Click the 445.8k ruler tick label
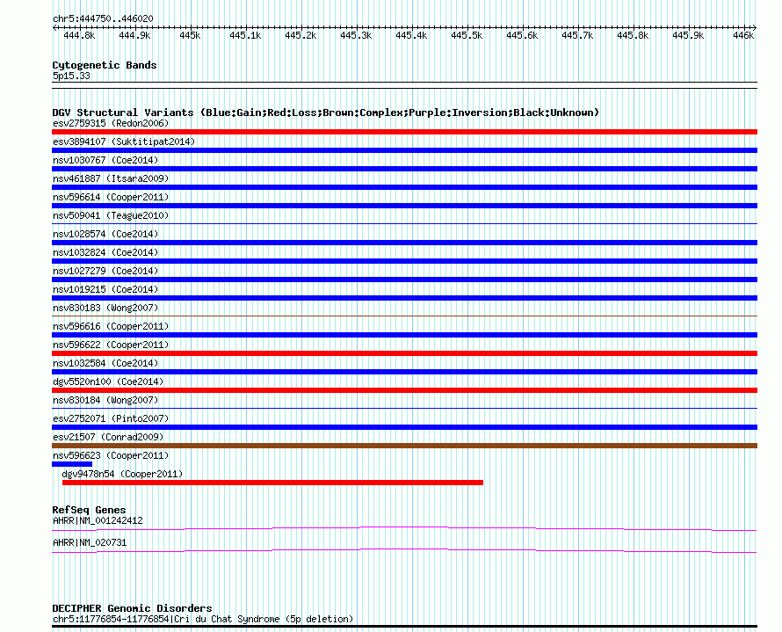 click(x=633, y=35)
